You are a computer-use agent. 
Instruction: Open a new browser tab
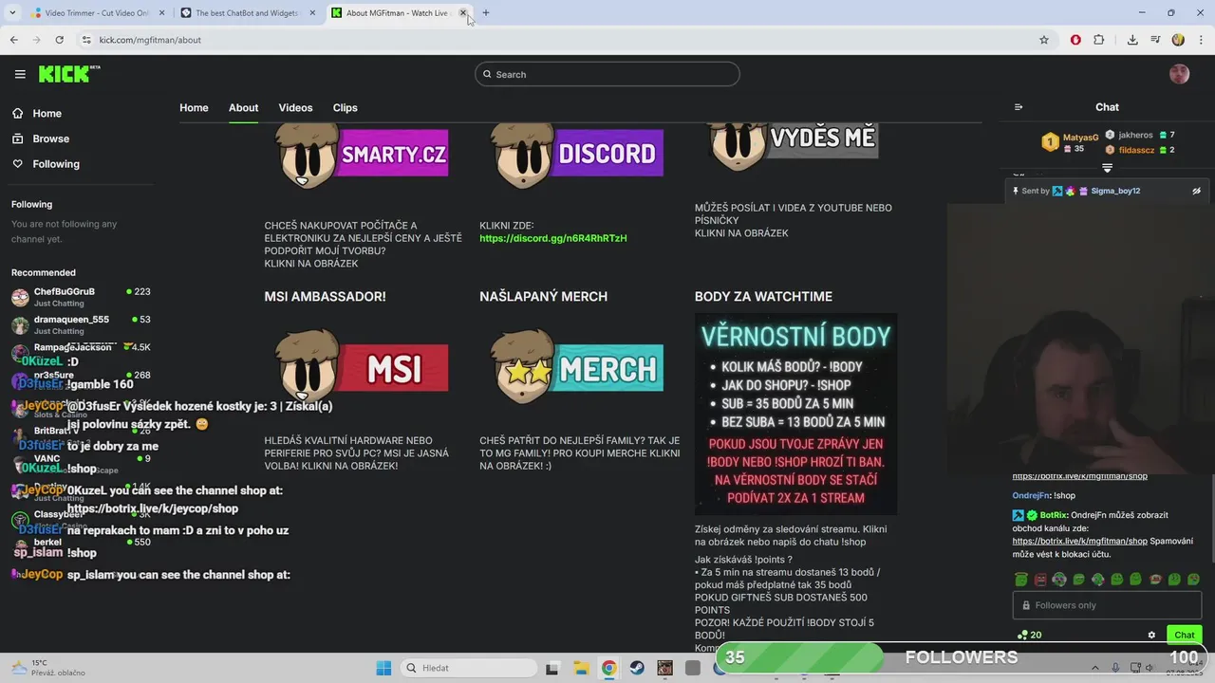click(x=486, y=13)
